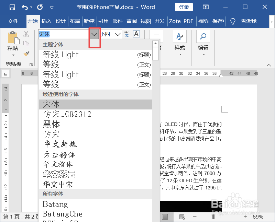The image size is (275, 222).
Task: Select the 仿宋_GB2312 font
Action: (96, 115)
